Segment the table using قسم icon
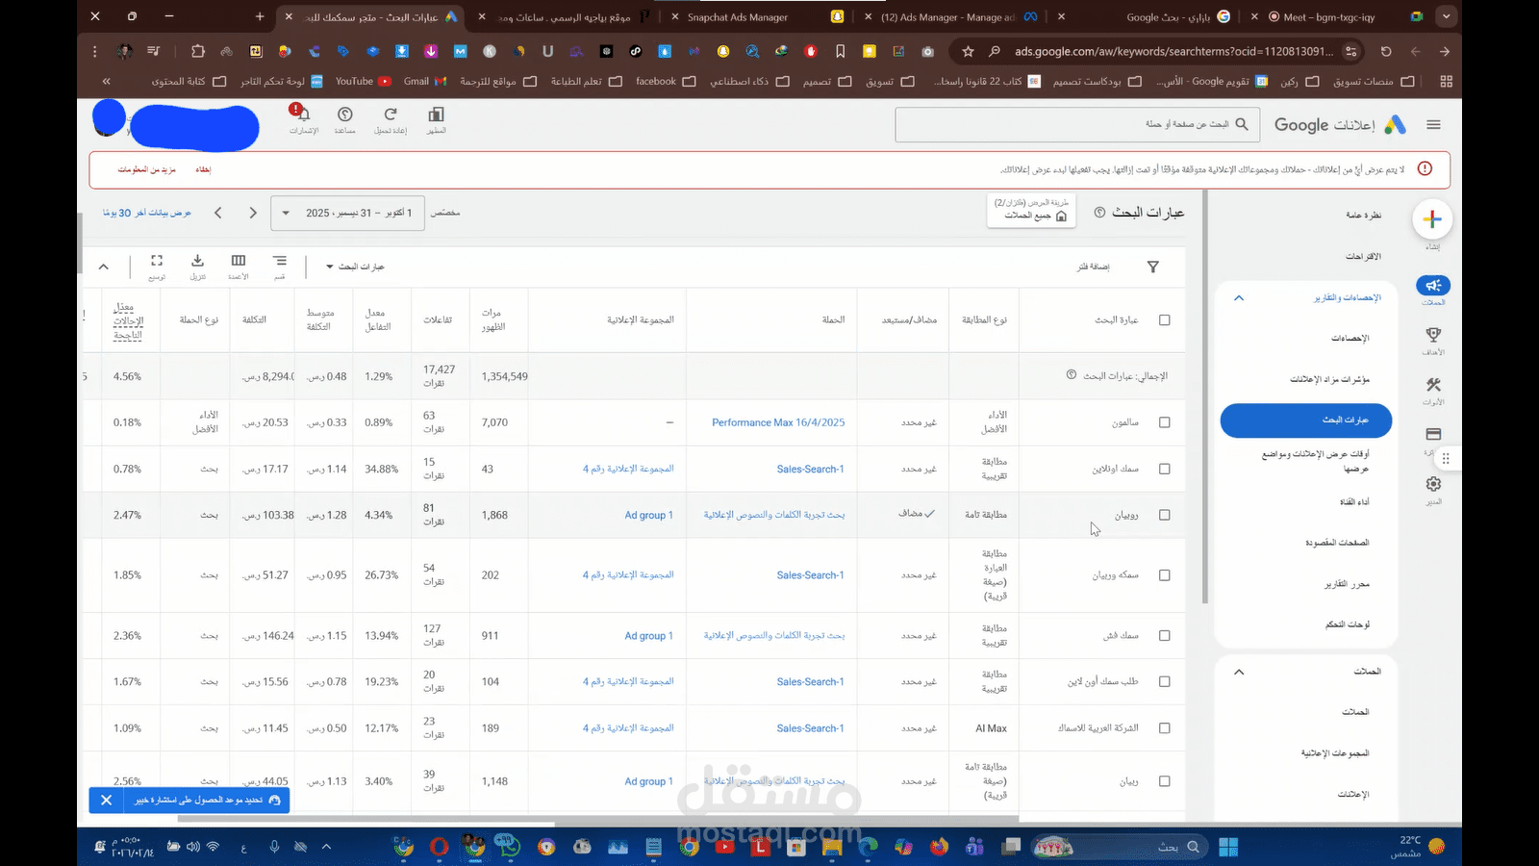 click(279, 262)
